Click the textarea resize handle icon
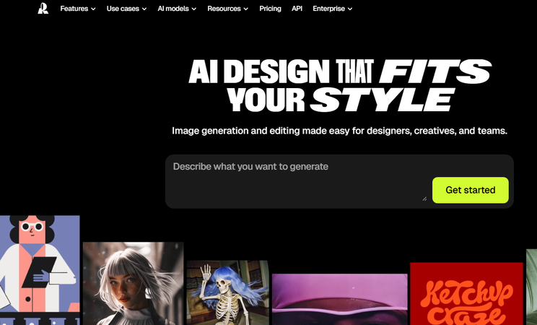The height and width of the screenshot is (325, 537). click(x=424, y=199)
